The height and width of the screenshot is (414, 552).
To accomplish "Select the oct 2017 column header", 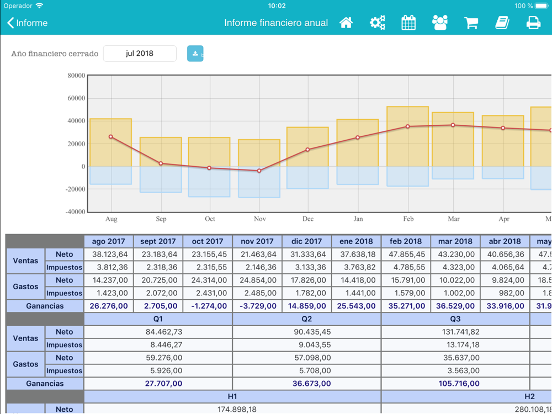I will click(208, 242).
